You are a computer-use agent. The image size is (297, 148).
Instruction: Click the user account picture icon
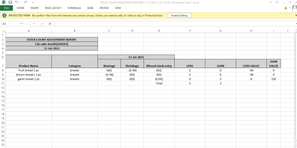pyautogui.click(x=294, y=8)
